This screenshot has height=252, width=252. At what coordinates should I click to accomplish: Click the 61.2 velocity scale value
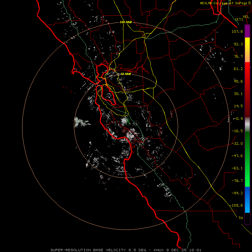238,69
